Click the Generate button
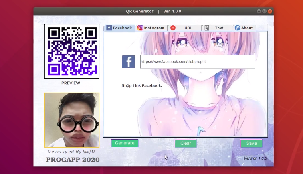 (125, 143)
